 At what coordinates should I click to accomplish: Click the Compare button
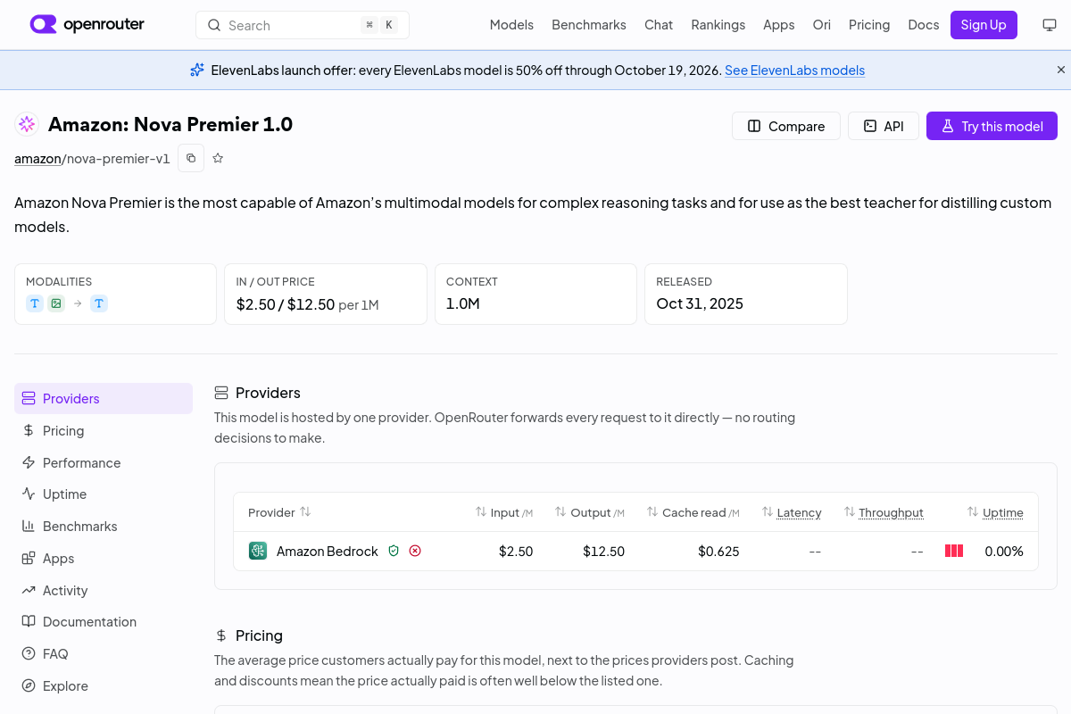(786, 126)
